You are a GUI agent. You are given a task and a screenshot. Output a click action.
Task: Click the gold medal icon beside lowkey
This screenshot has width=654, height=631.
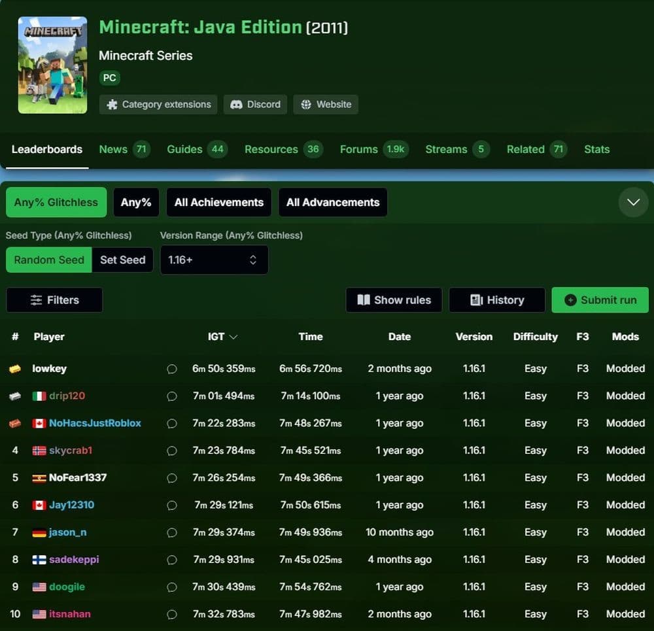point(15,369)
